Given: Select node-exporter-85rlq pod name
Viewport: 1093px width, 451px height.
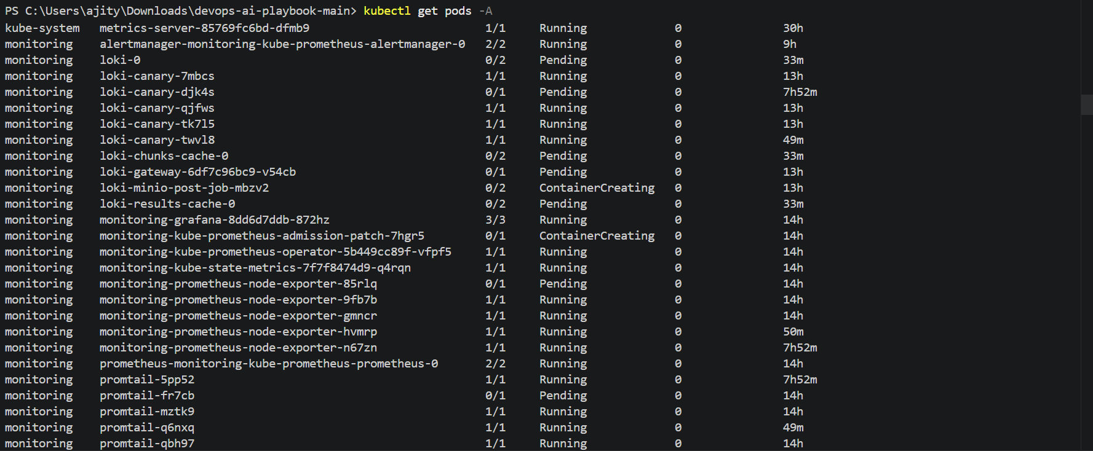Looking at the screenshot, I should click(238, 284).
